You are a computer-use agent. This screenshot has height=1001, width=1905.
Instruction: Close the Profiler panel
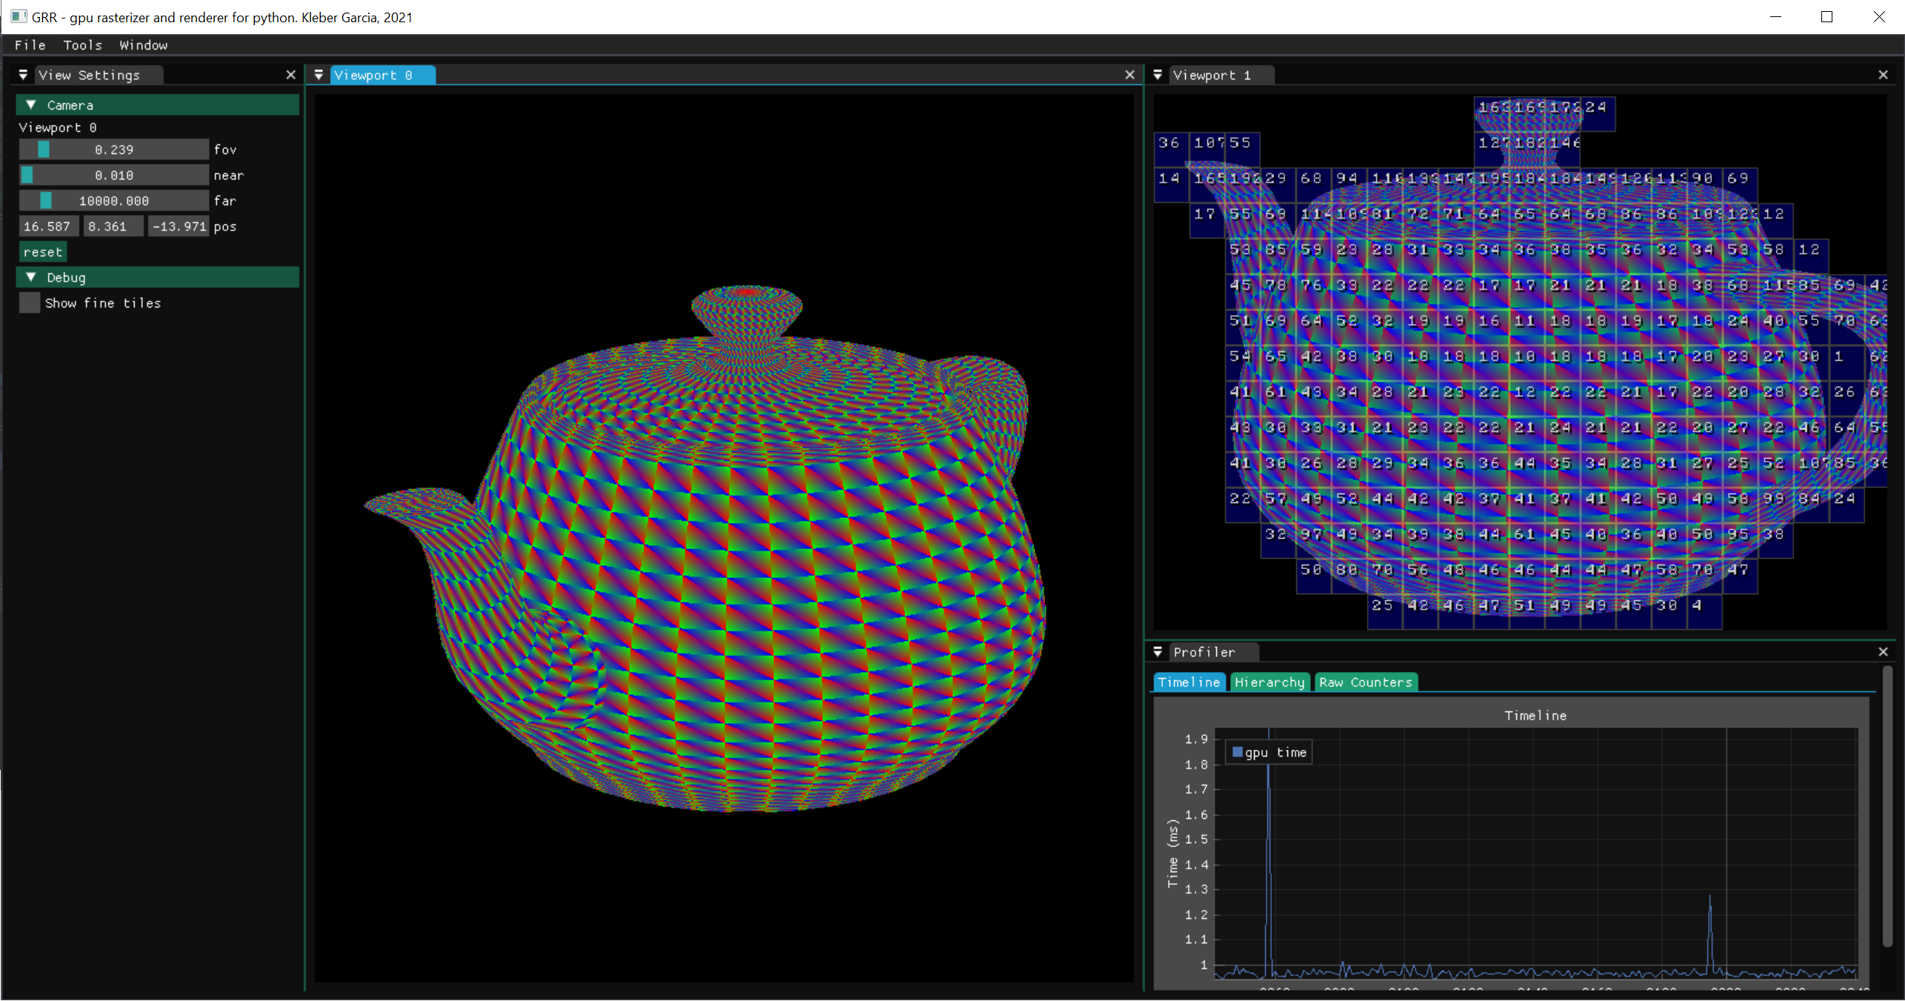click(x=1883, y=652)
